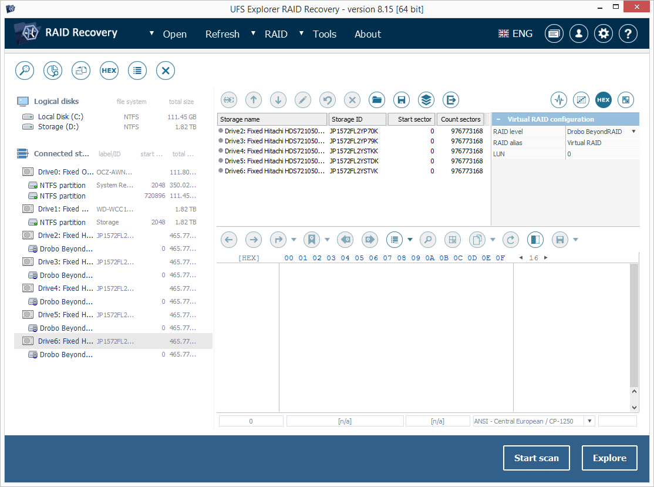
Task: Toggle the table grid icon in the hex toolbar
Action: point(453,240)
